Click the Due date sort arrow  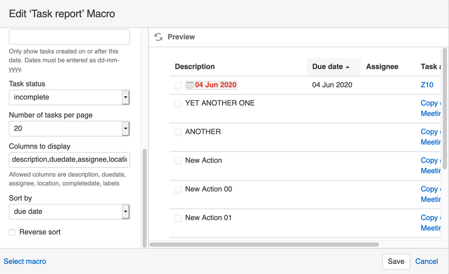coord(347,67)
